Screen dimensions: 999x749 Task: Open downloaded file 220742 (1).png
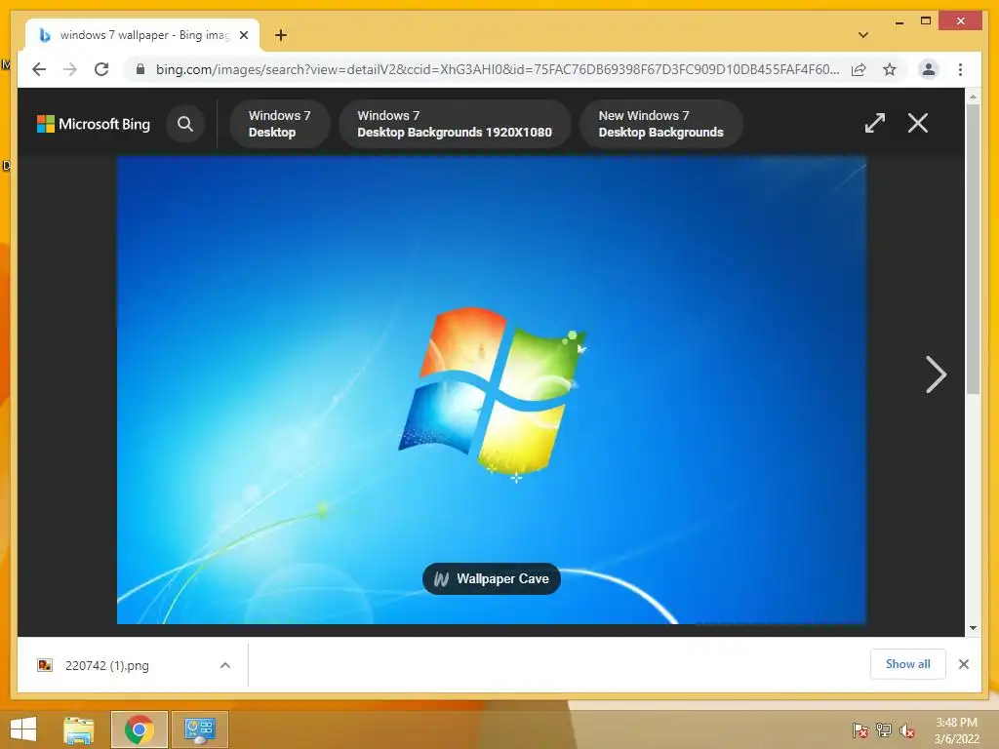point(107,665)
